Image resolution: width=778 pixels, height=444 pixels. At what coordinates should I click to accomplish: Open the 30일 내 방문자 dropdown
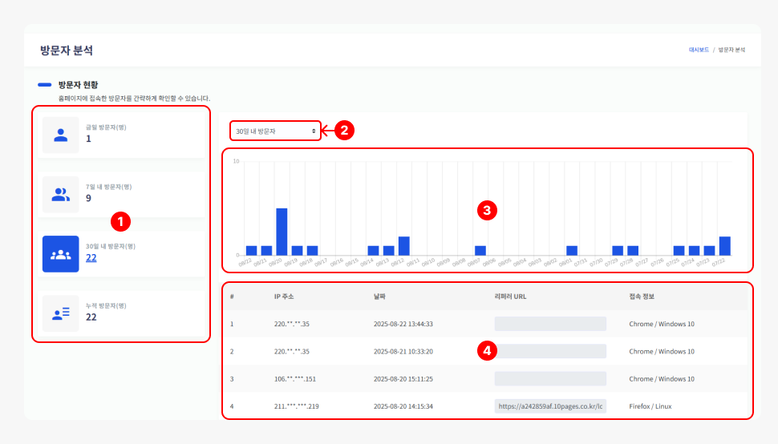[275, 131]
